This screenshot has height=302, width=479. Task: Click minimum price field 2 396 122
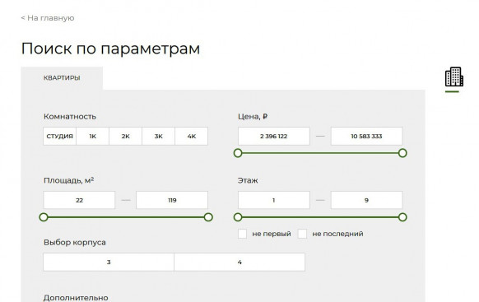click(x=274, y=137)
